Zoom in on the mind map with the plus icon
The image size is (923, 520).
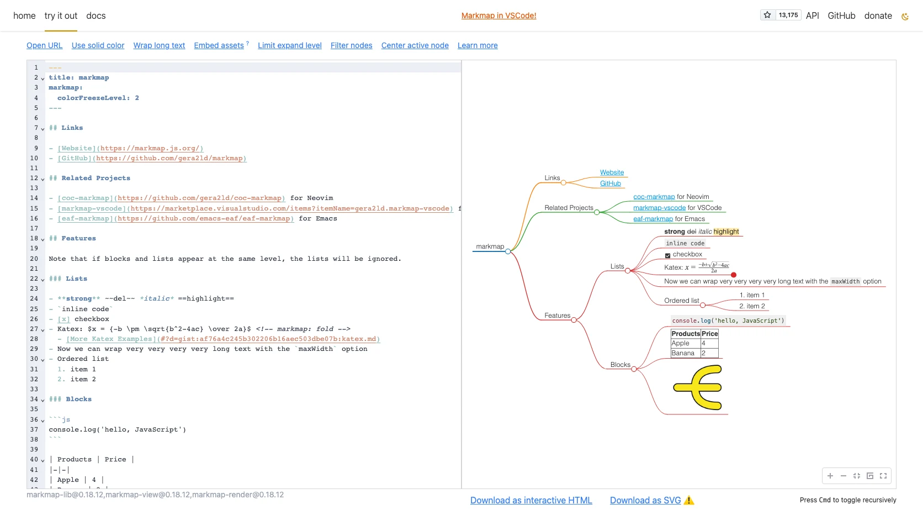[x=830, y=476]
